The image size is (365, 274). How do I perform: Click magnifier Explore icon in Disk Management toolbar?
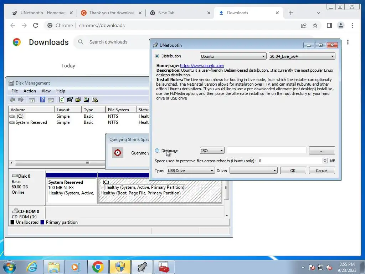pos(86,100)
